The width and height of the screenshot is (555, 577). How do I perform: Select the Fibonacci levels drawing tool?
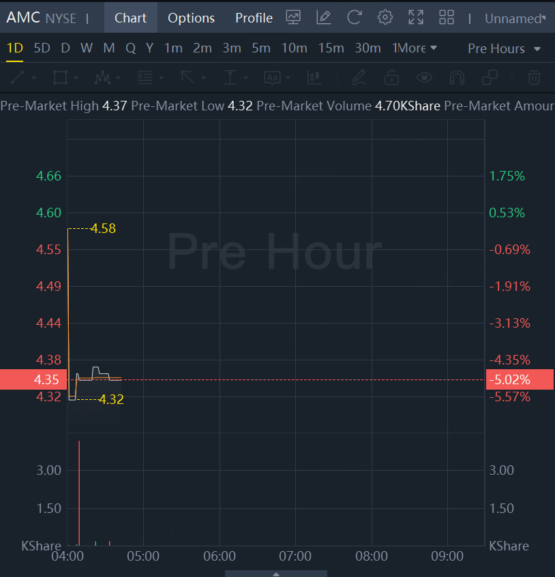(145, 78)
